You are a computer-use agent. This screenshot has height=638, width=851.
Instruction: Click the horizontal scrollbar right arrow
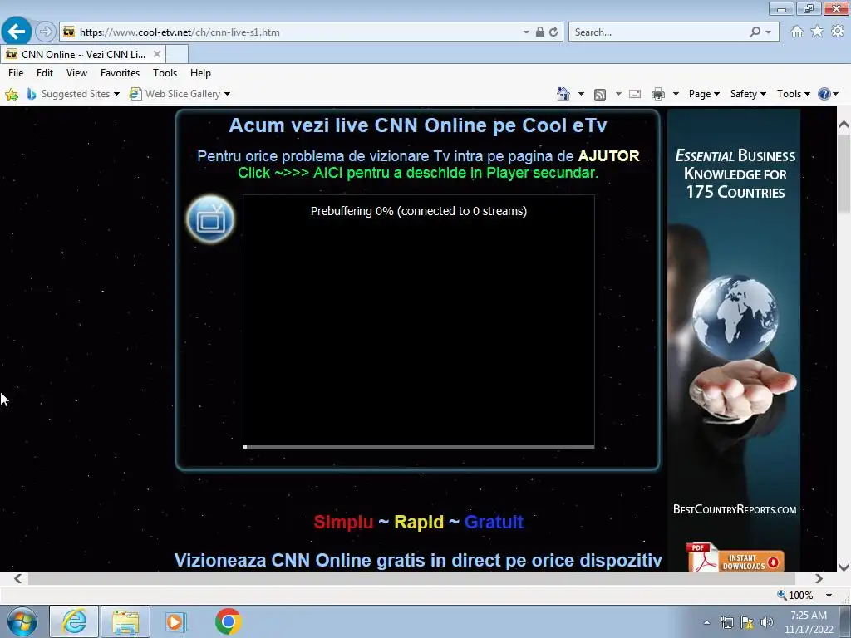(x=819, y=578)
